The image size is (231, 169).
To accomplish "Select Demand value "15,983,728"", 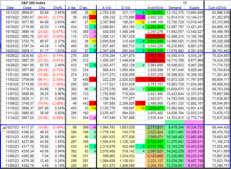I will pos(175,84).
